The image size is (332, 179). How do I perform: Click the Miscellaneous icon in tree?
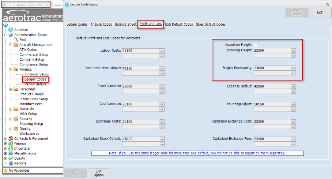pos(11,153)
